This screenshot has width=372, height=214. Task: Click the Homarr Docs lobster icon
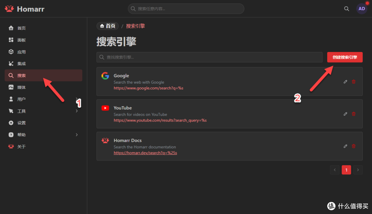(105, 140)
